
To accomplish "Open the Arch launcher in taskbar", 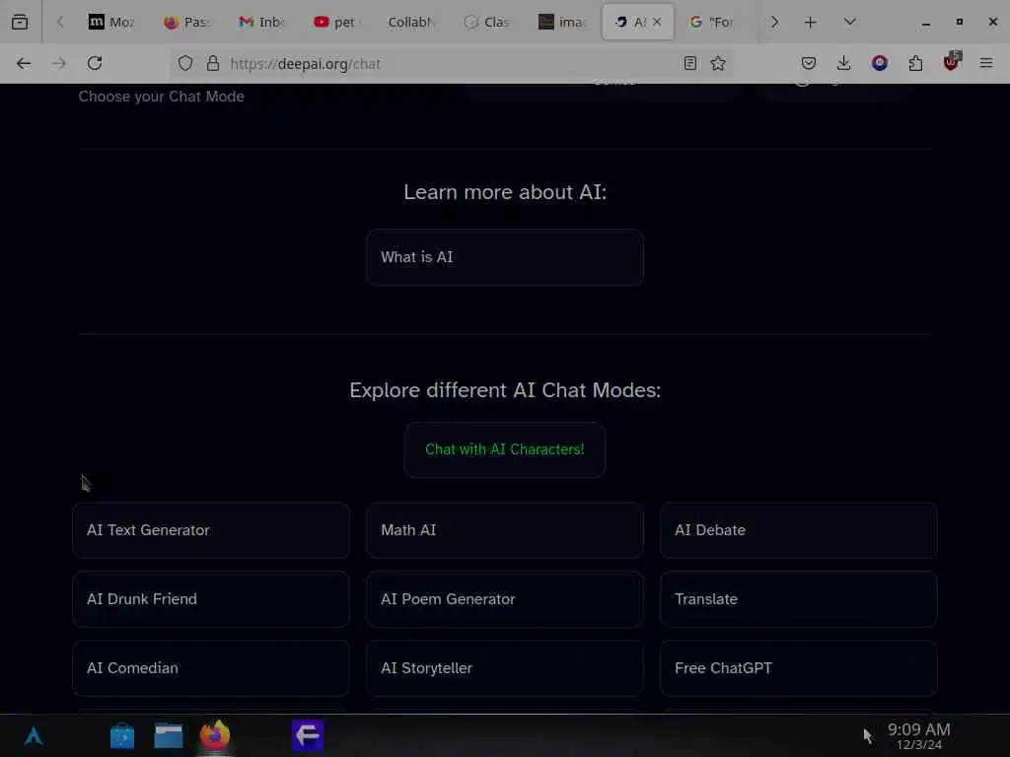I will coord(34,735).
